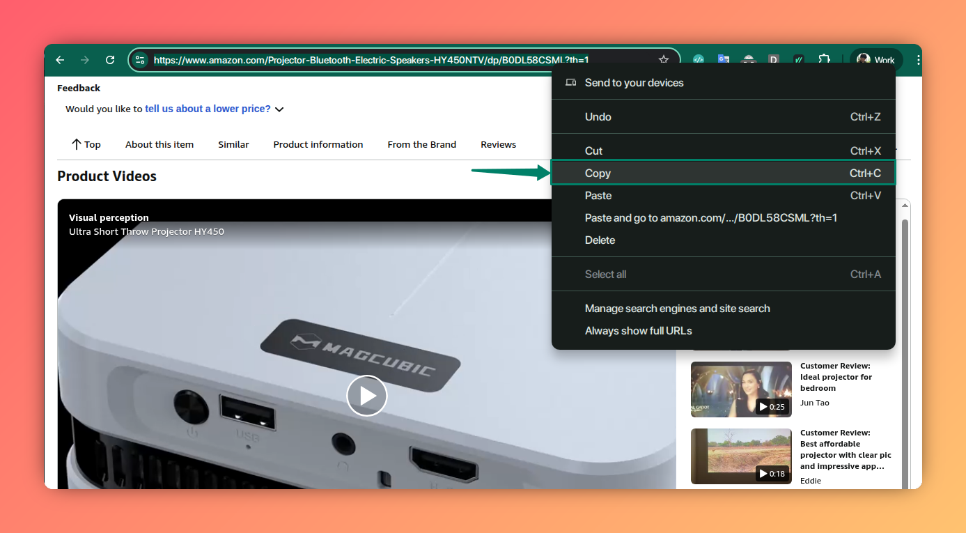
Task: Open tell us about a lower price link
Action: tap(208, 109)
